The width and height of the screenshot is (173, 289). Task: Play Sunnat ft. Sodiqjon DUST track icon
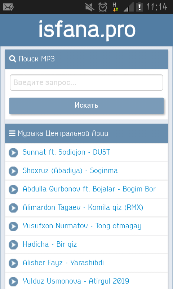point(13,152)
